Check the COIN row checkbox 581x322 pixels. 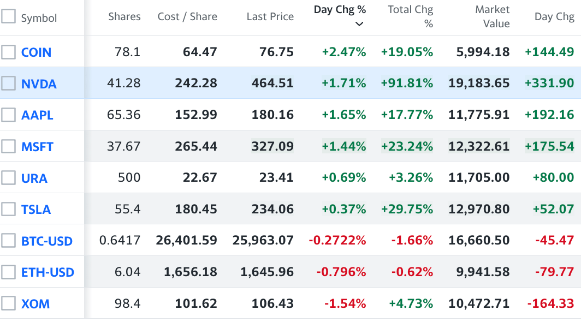8,52
